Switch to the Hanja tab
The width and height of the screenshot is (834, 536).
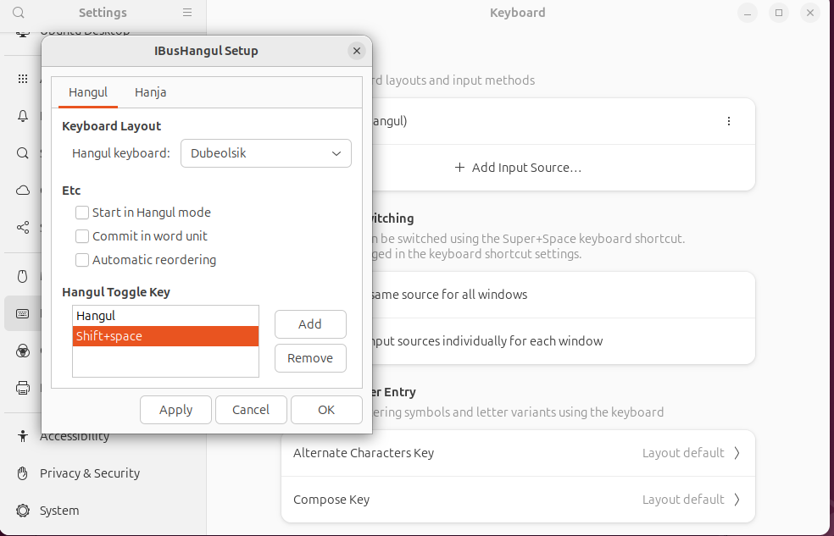pos(151,92)
